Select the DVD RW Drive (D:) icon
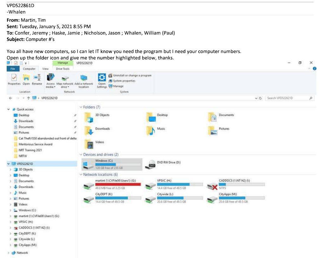324x258 pixels. (x=152, y=164)
